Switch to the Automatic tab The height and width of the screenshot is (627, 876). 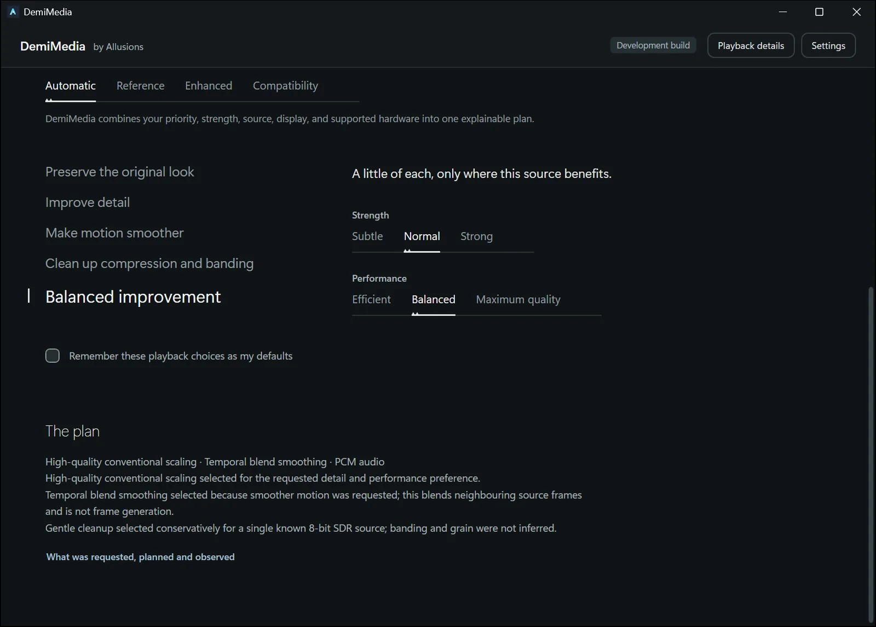pyautogui.click(x=71, y=86)
